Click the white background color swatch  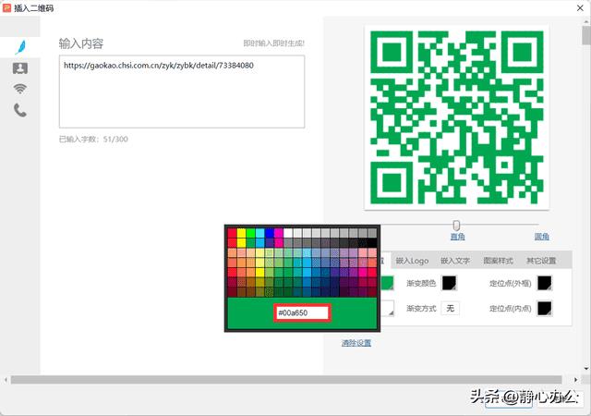click(x=387, y=309)
